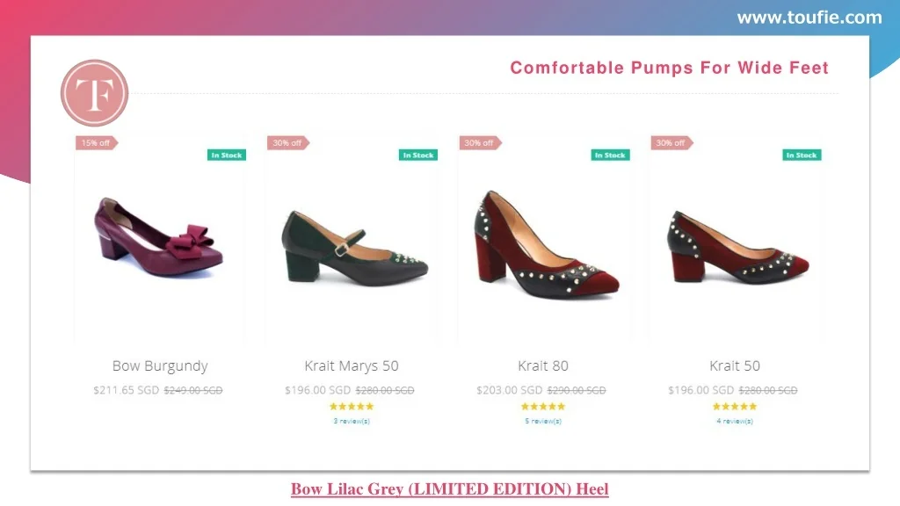Open the 5 review(s) link

pyautogui.click(x=543, y=421)
